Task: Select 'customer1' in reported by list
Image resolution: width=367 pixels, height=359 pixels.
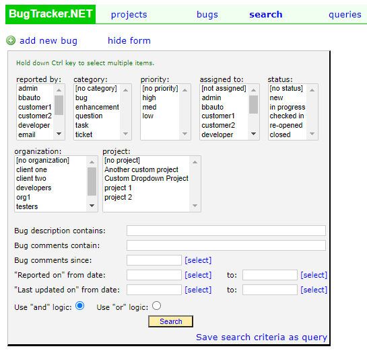Action: pyautogui.click(x=35, y=107)
